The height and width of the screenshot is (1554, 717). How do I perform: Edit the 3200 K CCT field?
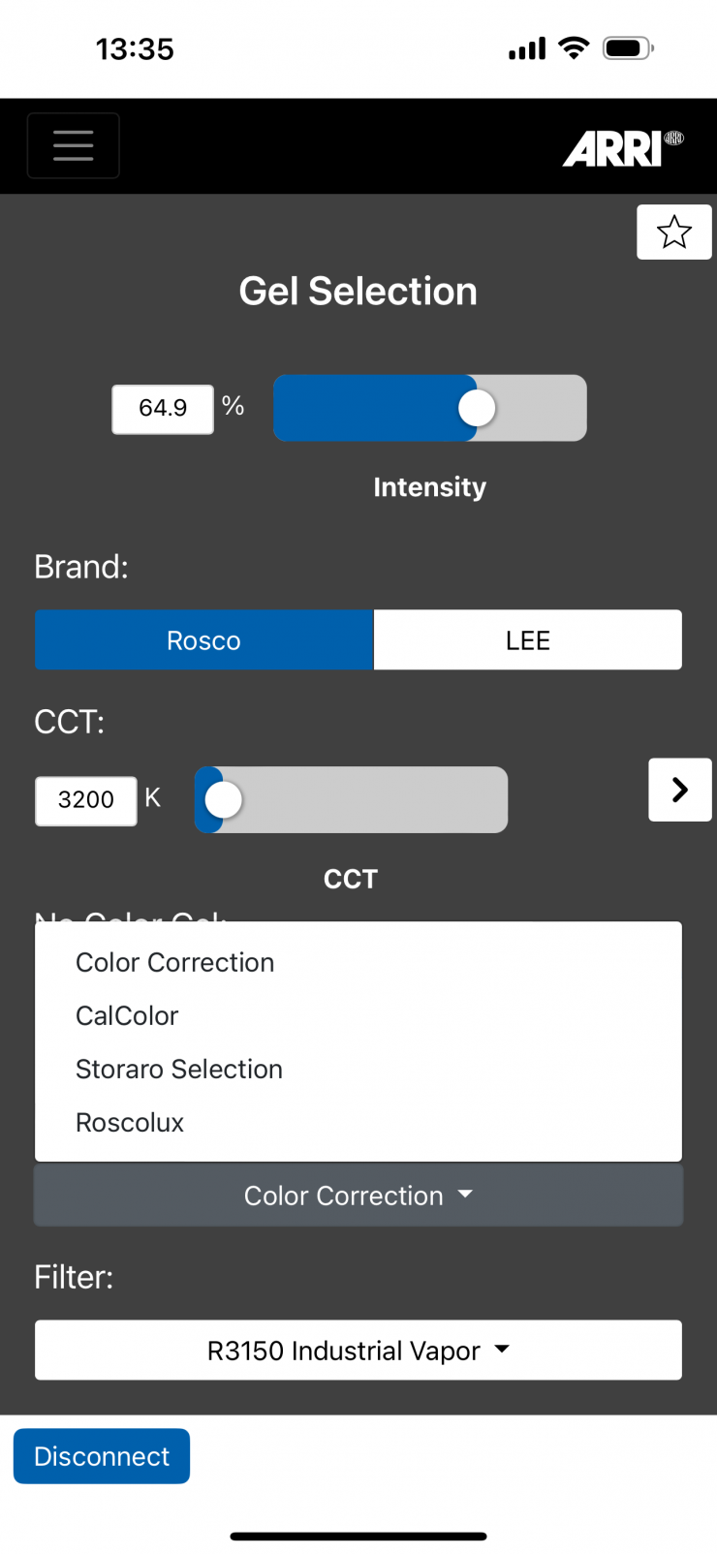coord(86,800)
